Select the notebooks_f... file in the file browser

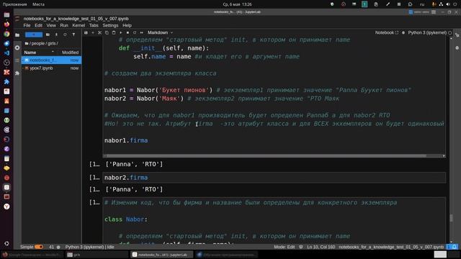(51, 60)
